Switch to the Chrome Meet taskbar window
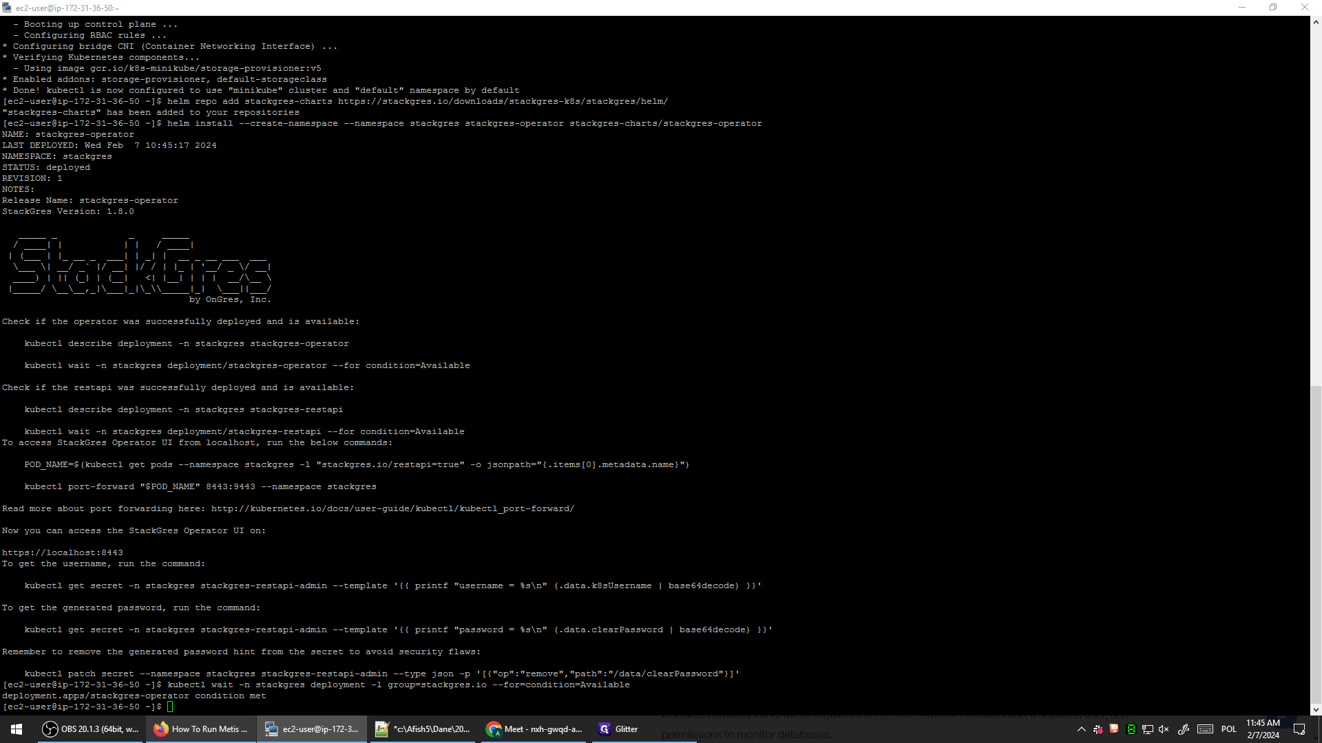1322x743 pixels. tap(534, 729)
